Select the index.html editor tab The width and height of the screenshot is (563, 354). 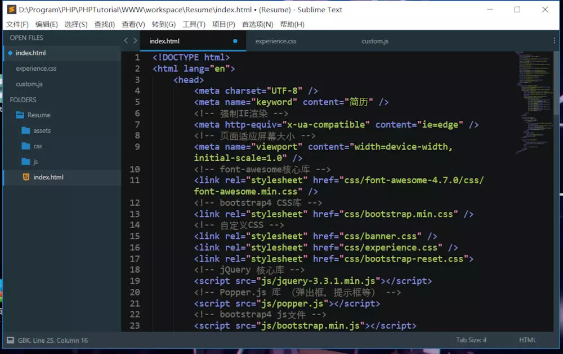pos(193,41)
